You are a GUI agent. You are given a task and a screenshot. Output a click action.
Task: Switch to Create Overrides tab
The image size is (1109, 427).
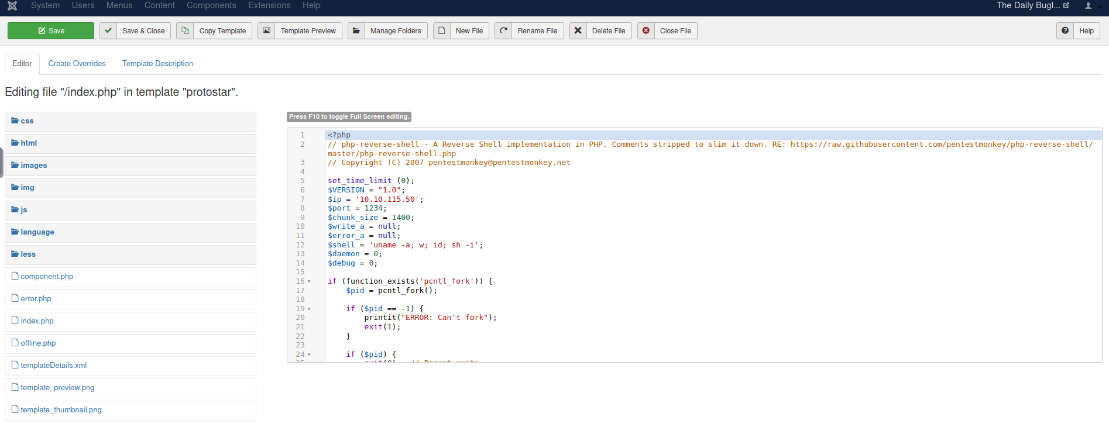point(77,64)
